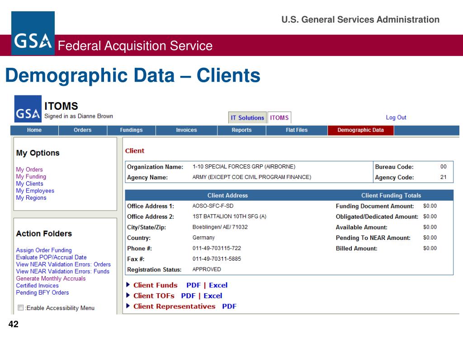Click the 'Signed in as Dianne Brown' text
The image size is (463, 347).
(79, 116)
